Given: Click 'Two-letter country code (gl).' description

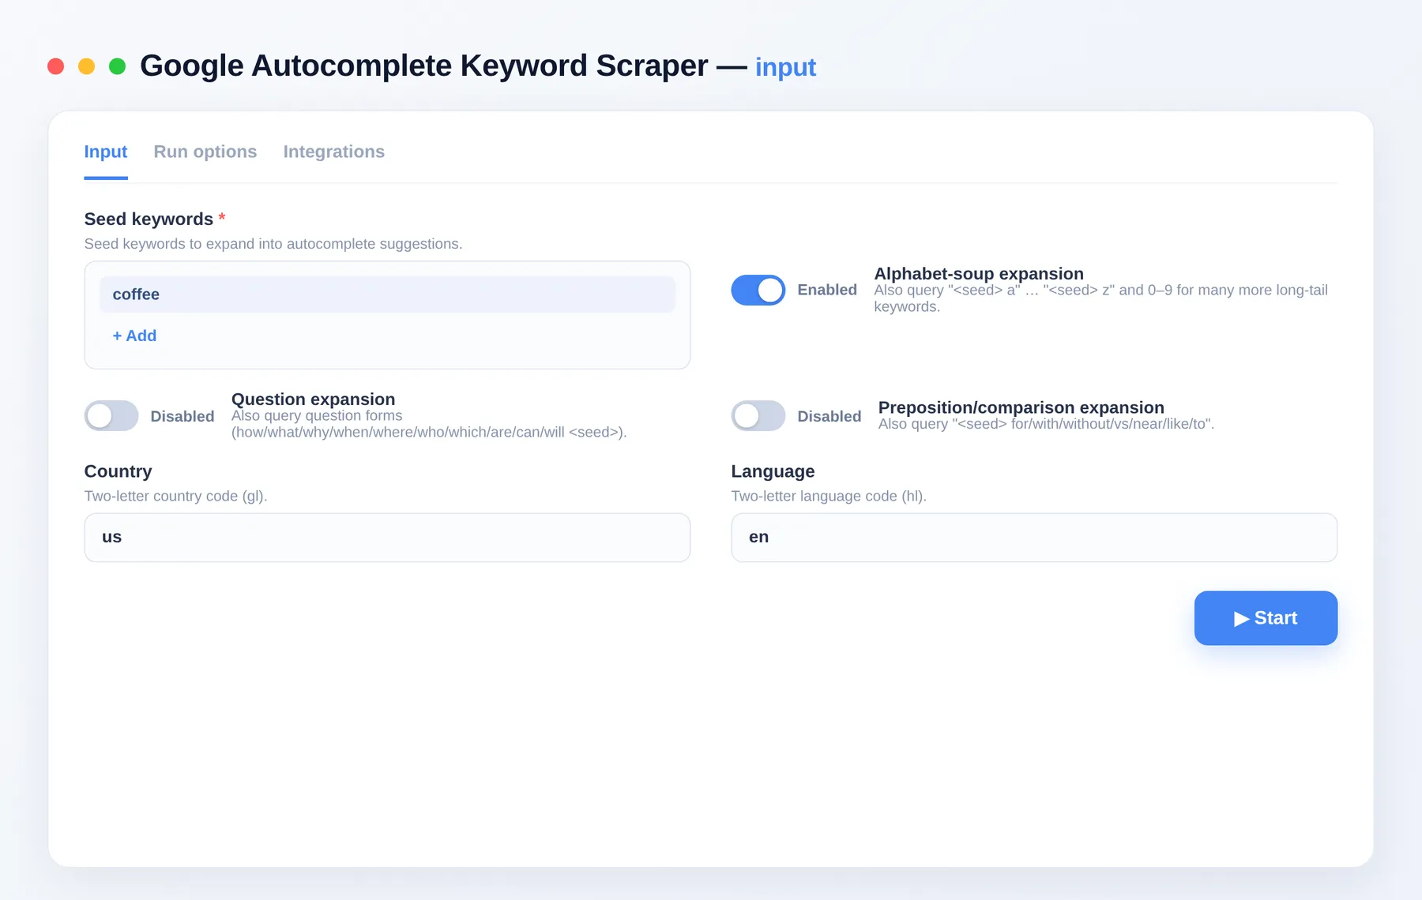Looking at the screenshot, I should click(x=176, y=496).
